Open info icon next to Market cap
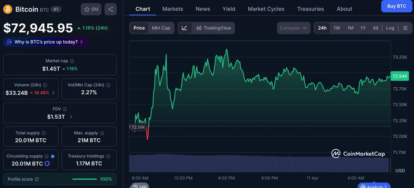This screenshot has width=414, height=188. [72, 61]
